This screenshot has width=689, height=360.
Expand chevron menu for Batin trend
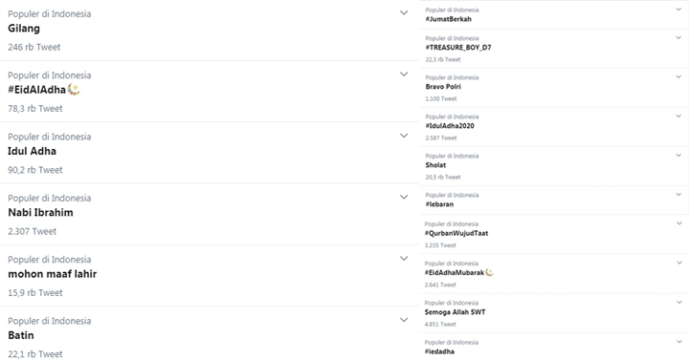404,320
